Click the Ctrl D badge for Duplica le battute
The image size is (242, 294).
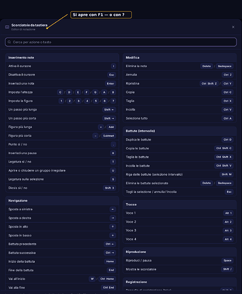[227, 140]
